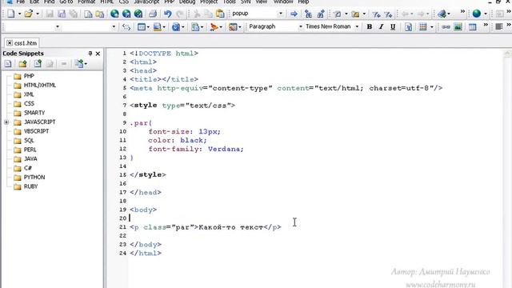Open dropdown arrow next to New file icon
The height and width of the screenshot is (288, 512).
point(19,14)
